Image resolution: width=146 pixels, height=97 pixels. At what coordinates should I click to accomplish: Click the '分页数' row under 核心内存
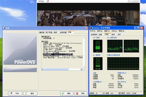click(128, 86)
